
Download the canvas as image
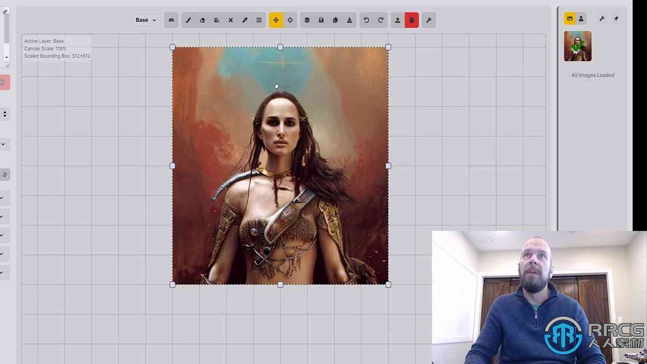[349, 20]
